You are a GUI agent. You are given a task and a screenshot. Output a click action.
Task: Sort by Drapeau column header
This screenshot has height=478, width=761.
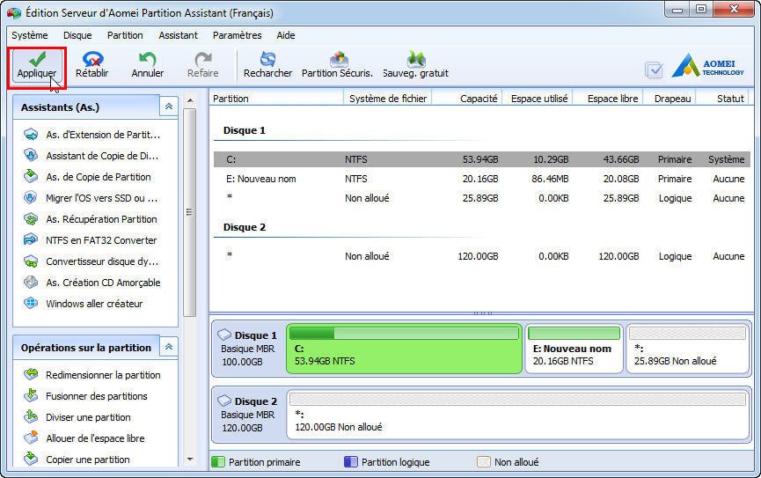pyautogui.click(x=670, y=98)
